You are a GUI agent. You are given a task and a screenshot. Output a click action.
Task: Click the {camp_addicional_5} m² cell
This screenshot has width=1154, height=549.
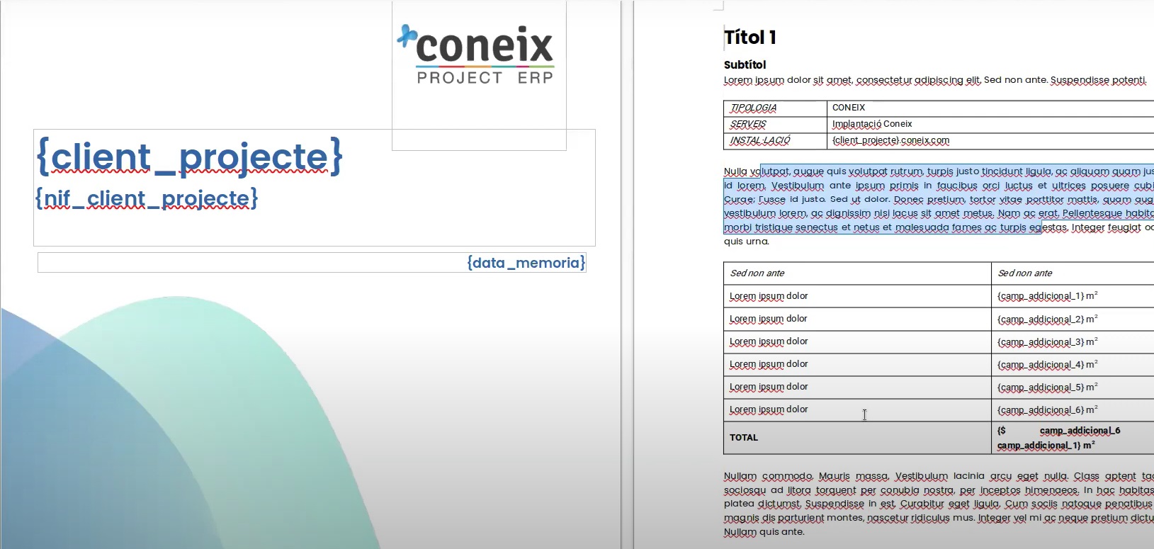pos(1073,387)
